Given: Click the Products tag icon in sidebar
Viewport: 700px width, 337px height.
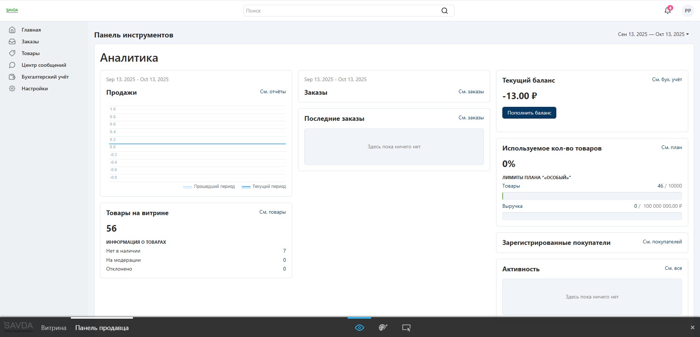Looking at the screenshot, I should pyautogui.click(x=12, y=53).
